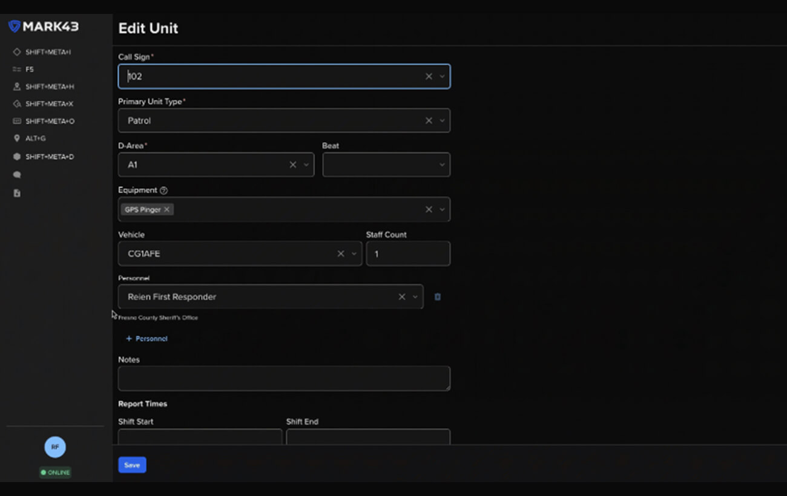Open the chat bubble icon in the sidebar
The height and width of the screenshot is (496, 787).
(17, 175)
